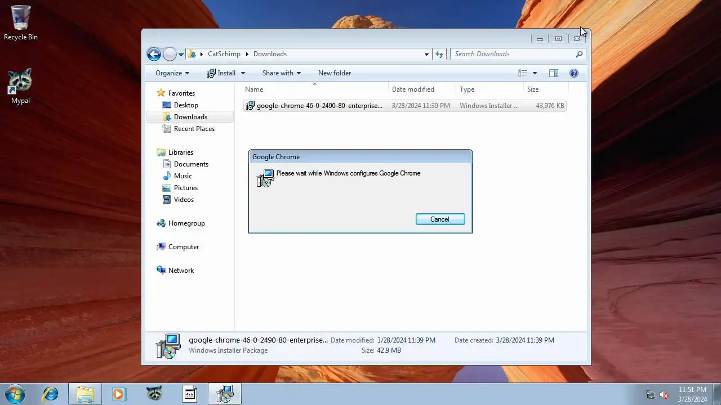The height and width of the screenshot is (405, 721).
Task: Open Windows Media Player from taskbar
Action: point(119,394)
